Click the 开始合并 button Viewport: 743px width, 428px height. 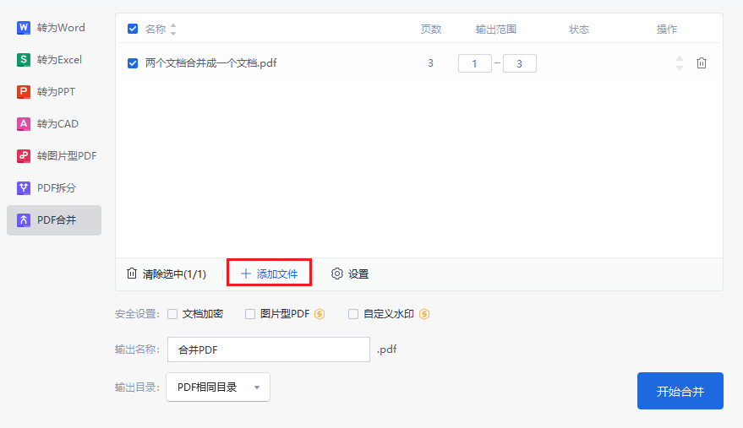point(680,391)
